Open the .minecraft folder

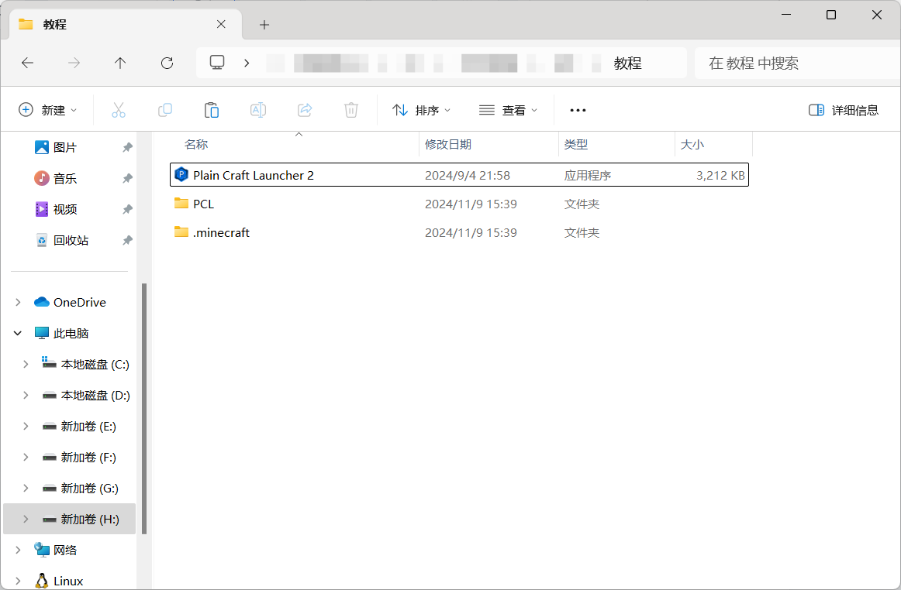220,232
